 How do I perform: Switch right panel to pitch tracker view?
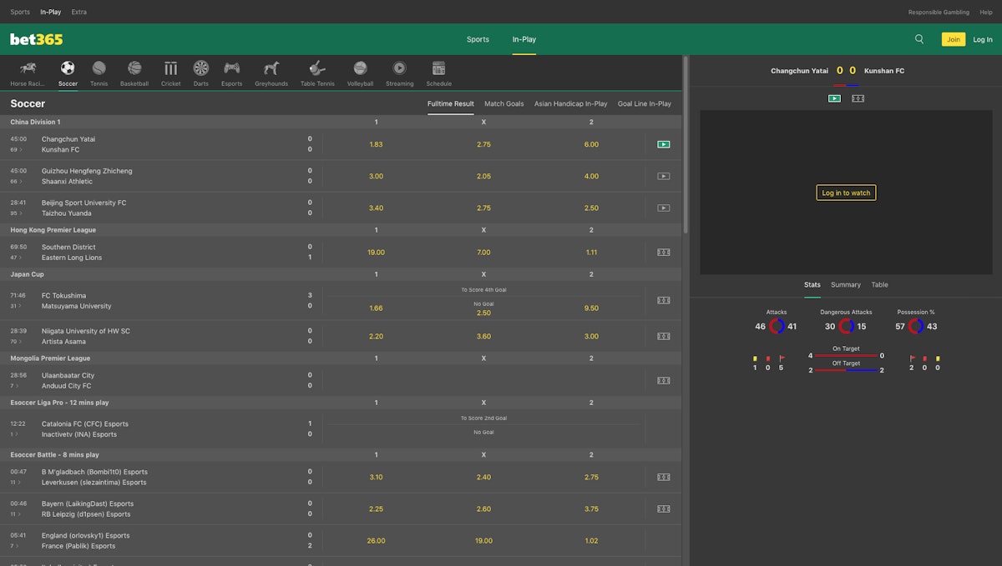tap(858, 98)
